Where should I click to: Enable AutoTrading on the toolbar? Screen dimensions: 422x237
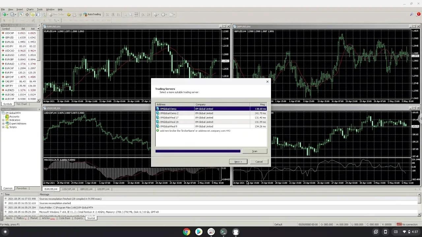(94, 14)
